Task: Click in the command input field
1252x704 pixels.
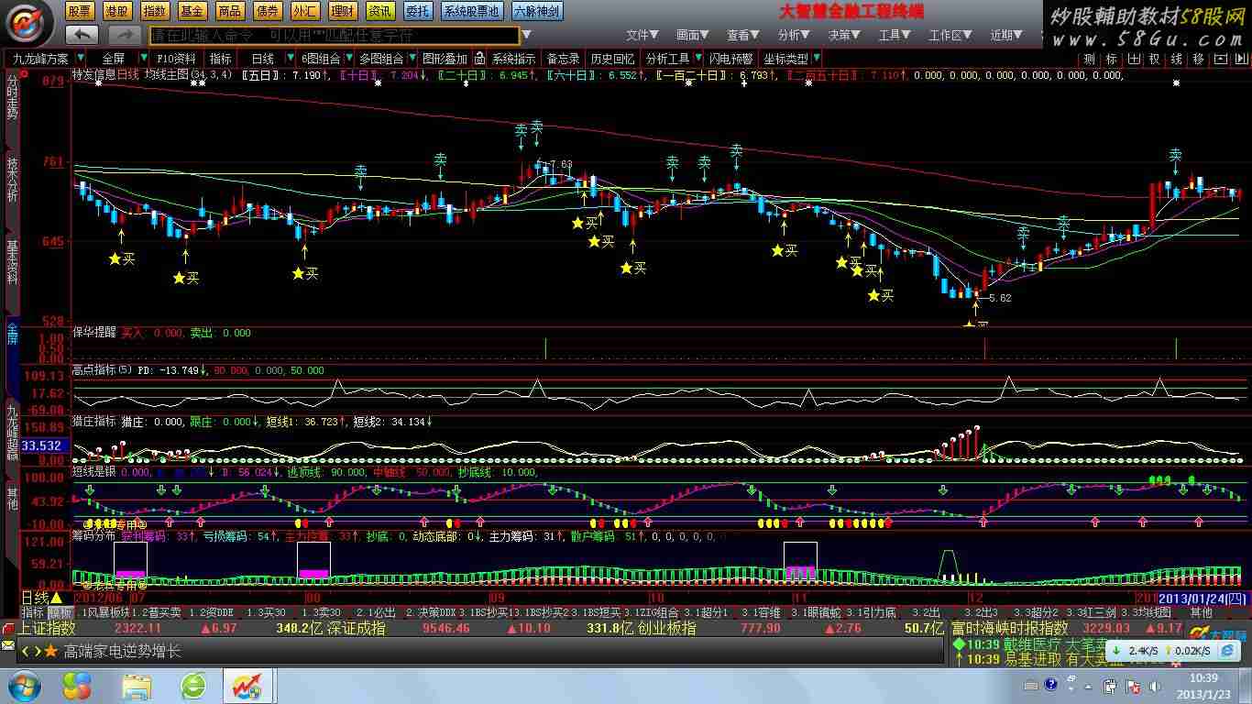Action: click(x=334, y=35)
